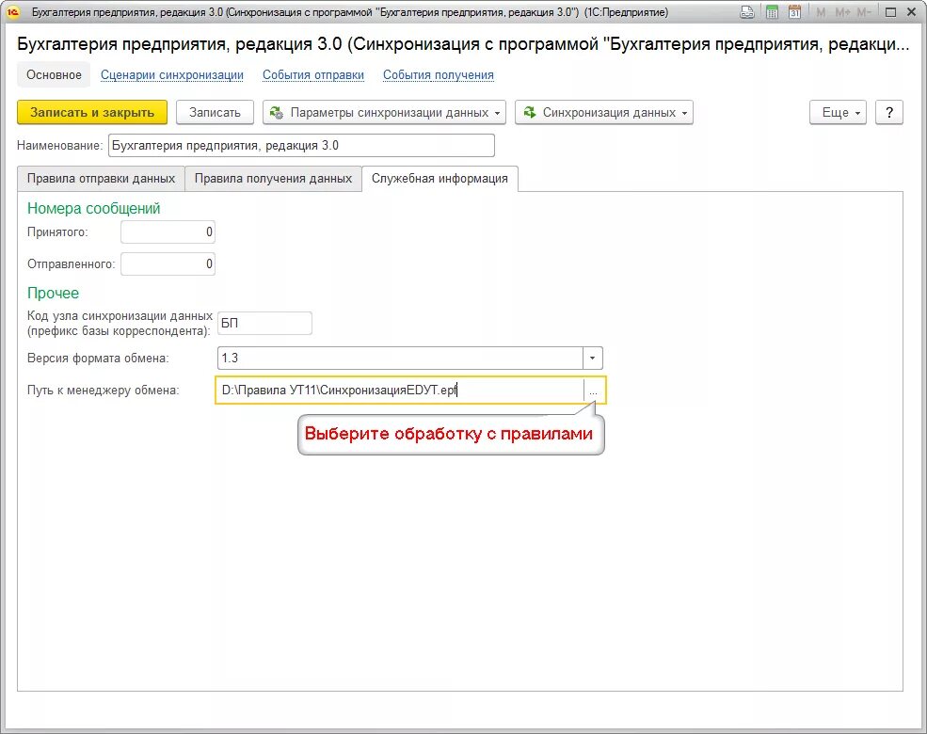927x734 pixels.
Task: Click the green arrows icon on Синхронизация данных
Action: 530,112
